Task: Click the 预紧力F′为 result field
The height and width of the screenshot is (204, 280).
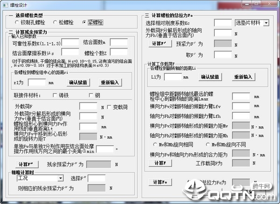Action: point(223,43)
